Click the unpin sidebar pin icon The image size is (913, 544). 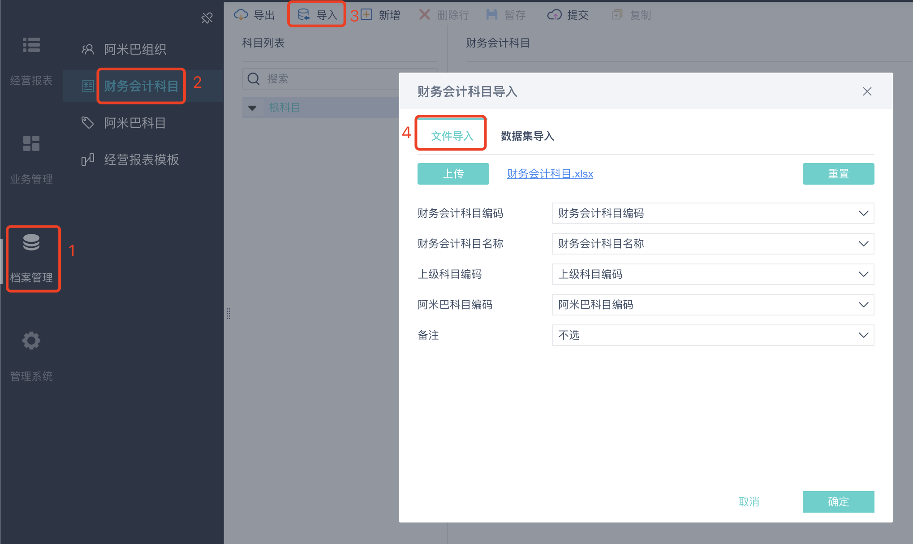(x=207, y=18)
